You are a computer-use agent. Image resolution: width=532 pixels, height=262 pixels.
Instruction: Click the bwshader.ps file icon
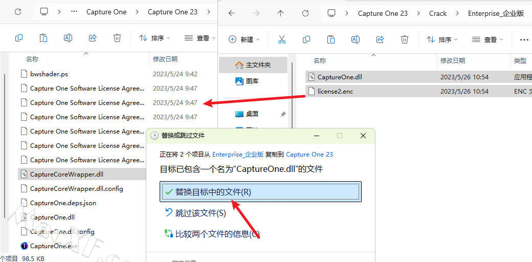coord(24,74)
